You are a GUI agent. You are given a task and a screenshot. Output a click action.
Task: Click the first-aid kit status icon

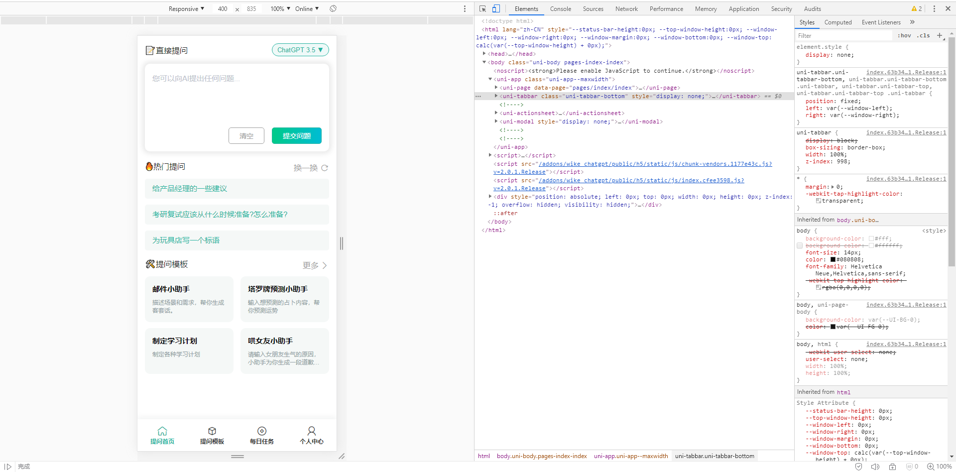click(x=893, y=467)
